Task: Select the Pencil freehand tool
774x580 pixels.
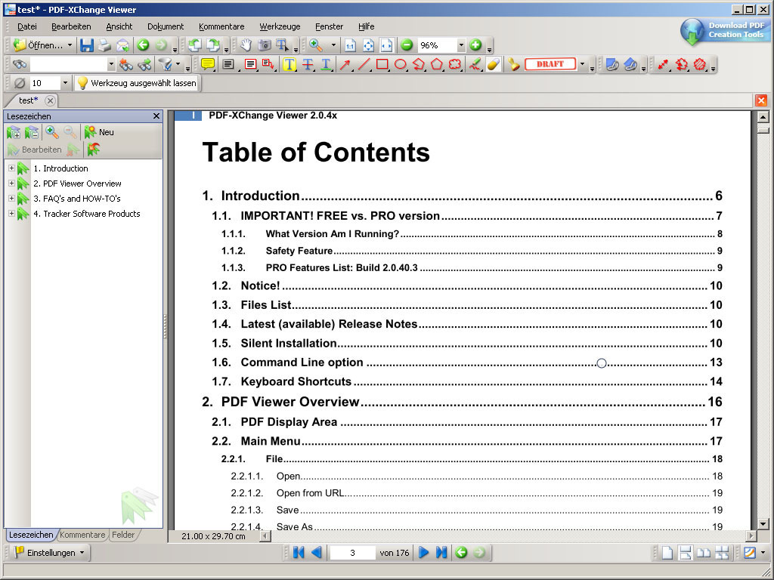Action: 475,64
